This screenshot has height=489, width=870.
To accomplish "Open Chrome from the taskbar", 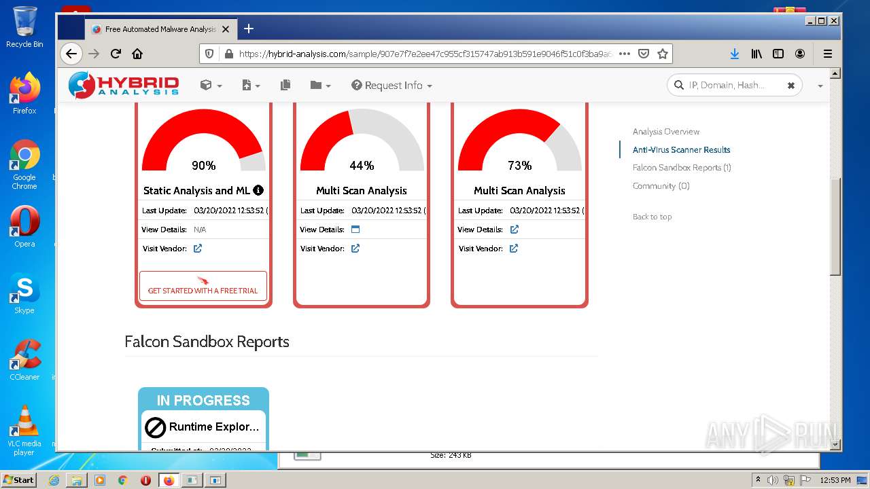I will pyautogui.click(x=123, y=480).
